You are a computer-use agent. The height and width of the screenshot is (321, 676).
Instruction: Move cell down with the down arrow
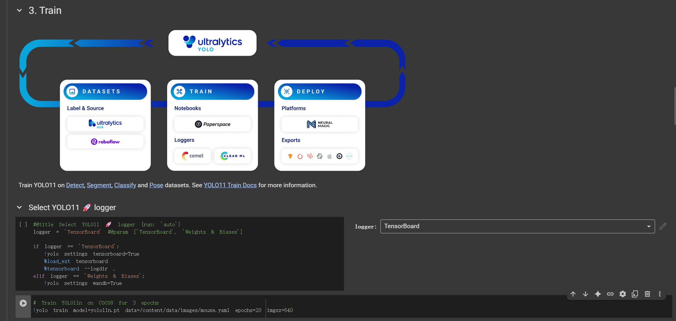[585, 294]
